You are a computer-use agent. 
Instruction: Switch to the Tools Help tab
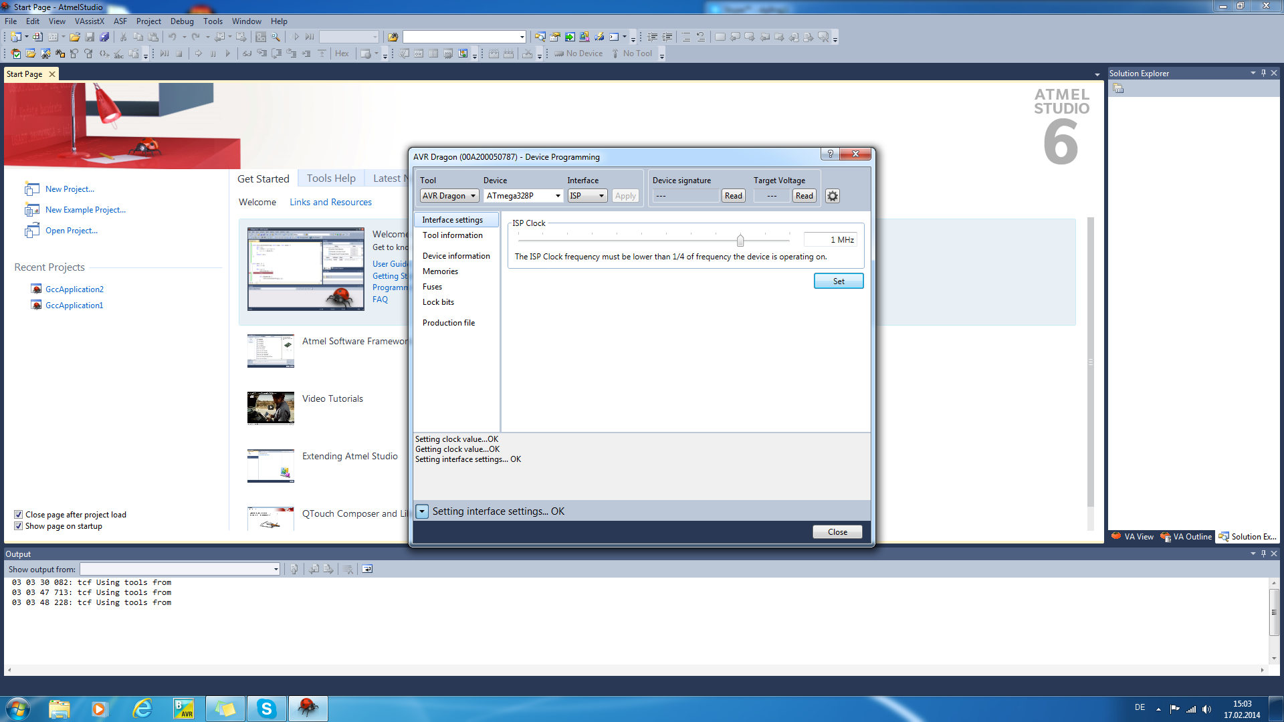(x=331, y=178)
